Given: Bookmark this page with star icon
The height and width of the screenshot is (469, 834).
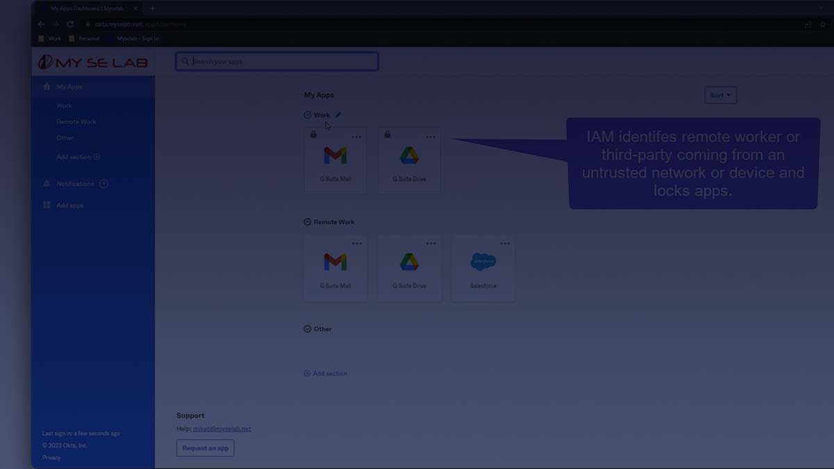Looking at the screenshot, I should pos(823,24).
